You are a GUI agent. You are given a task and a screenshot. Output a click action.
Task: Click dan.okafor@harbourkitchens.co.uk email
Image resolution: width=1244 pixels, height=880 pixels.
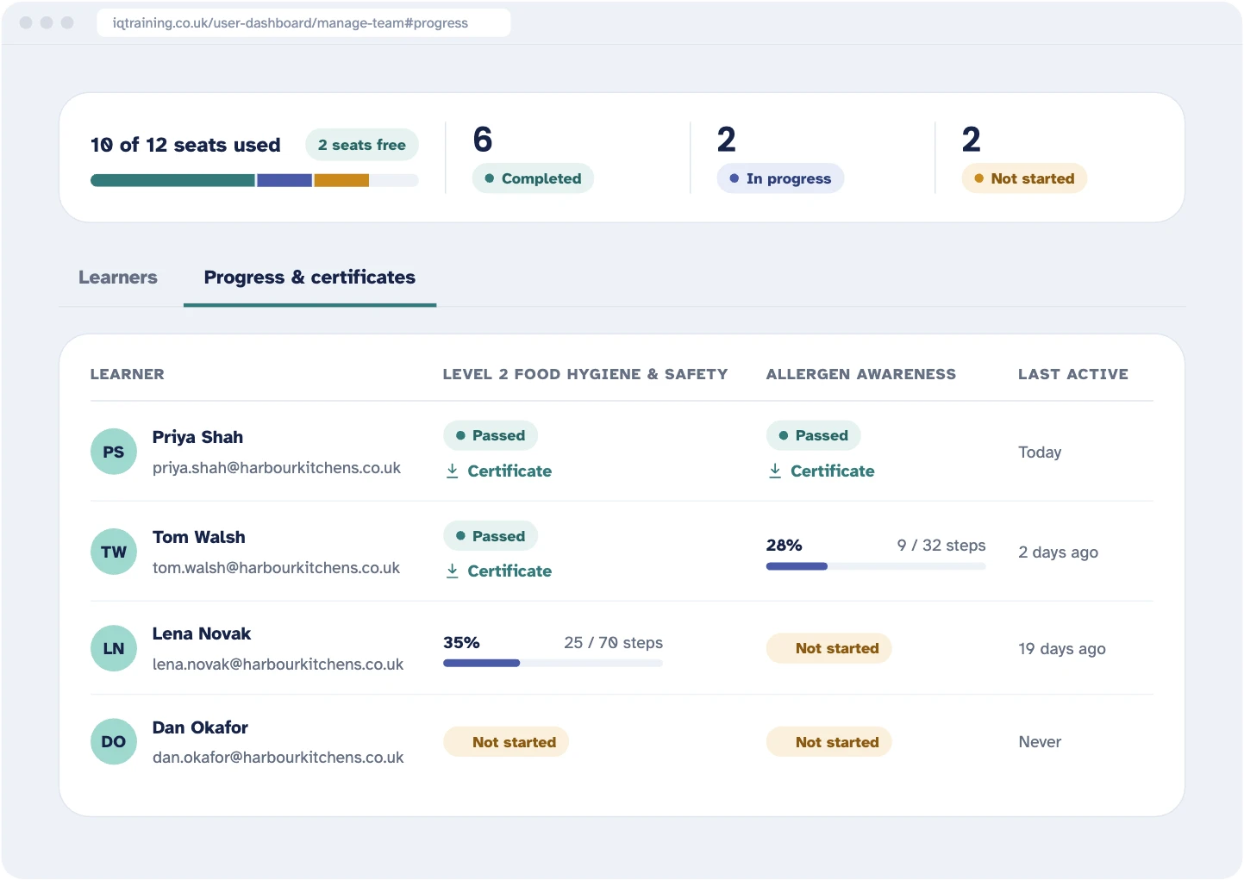(x=278, y=758)
